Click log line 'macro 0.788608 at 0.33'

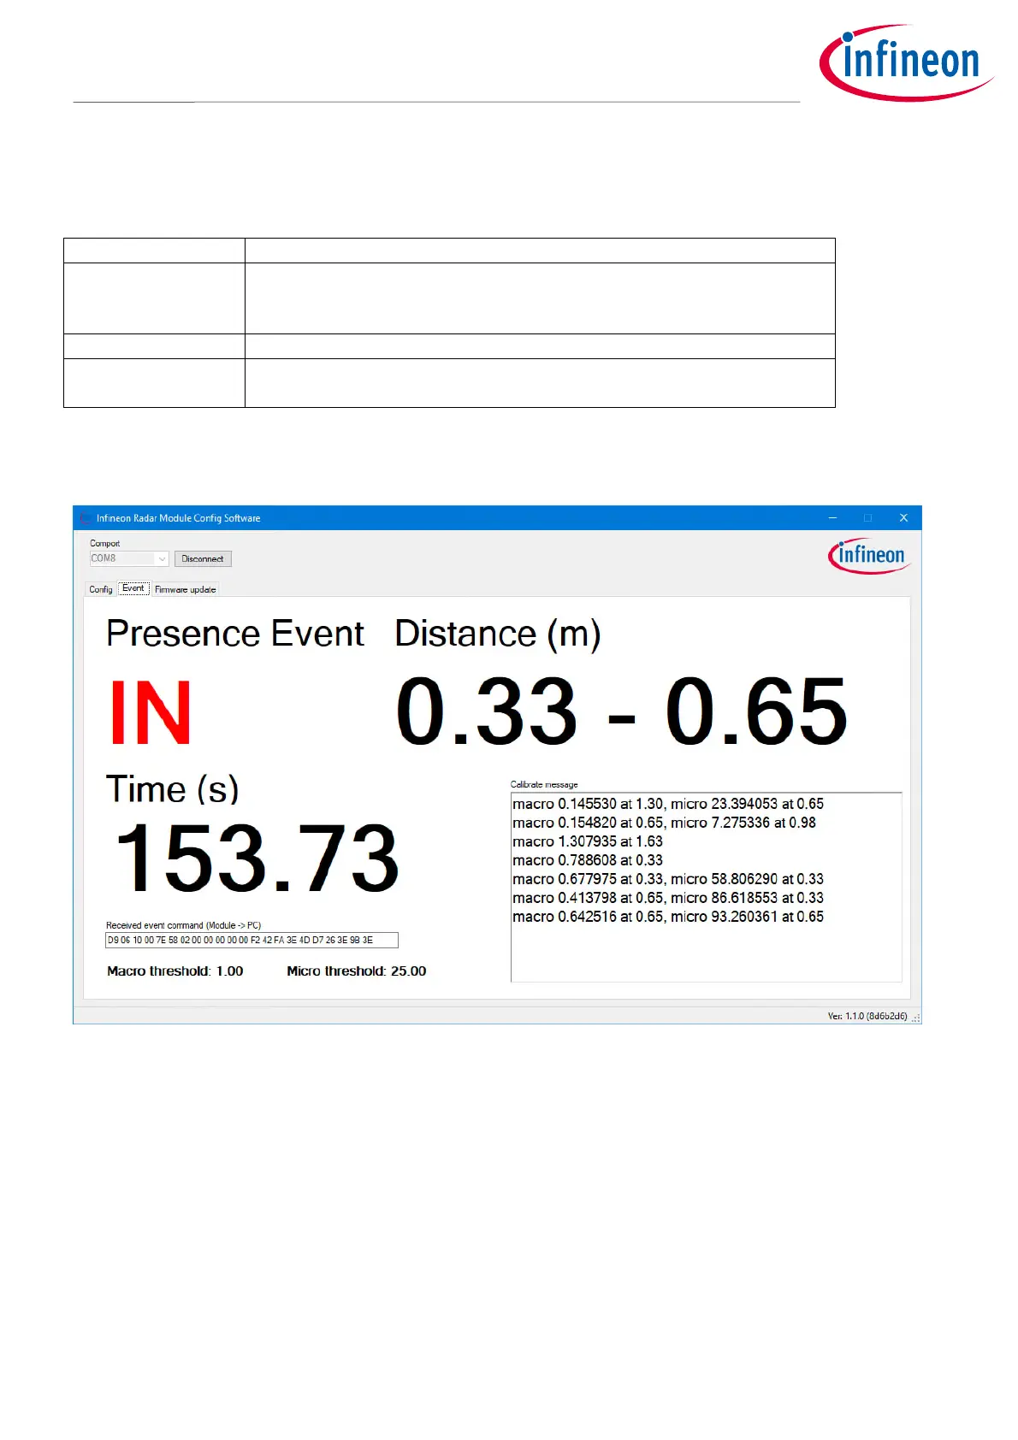point(588,860)
